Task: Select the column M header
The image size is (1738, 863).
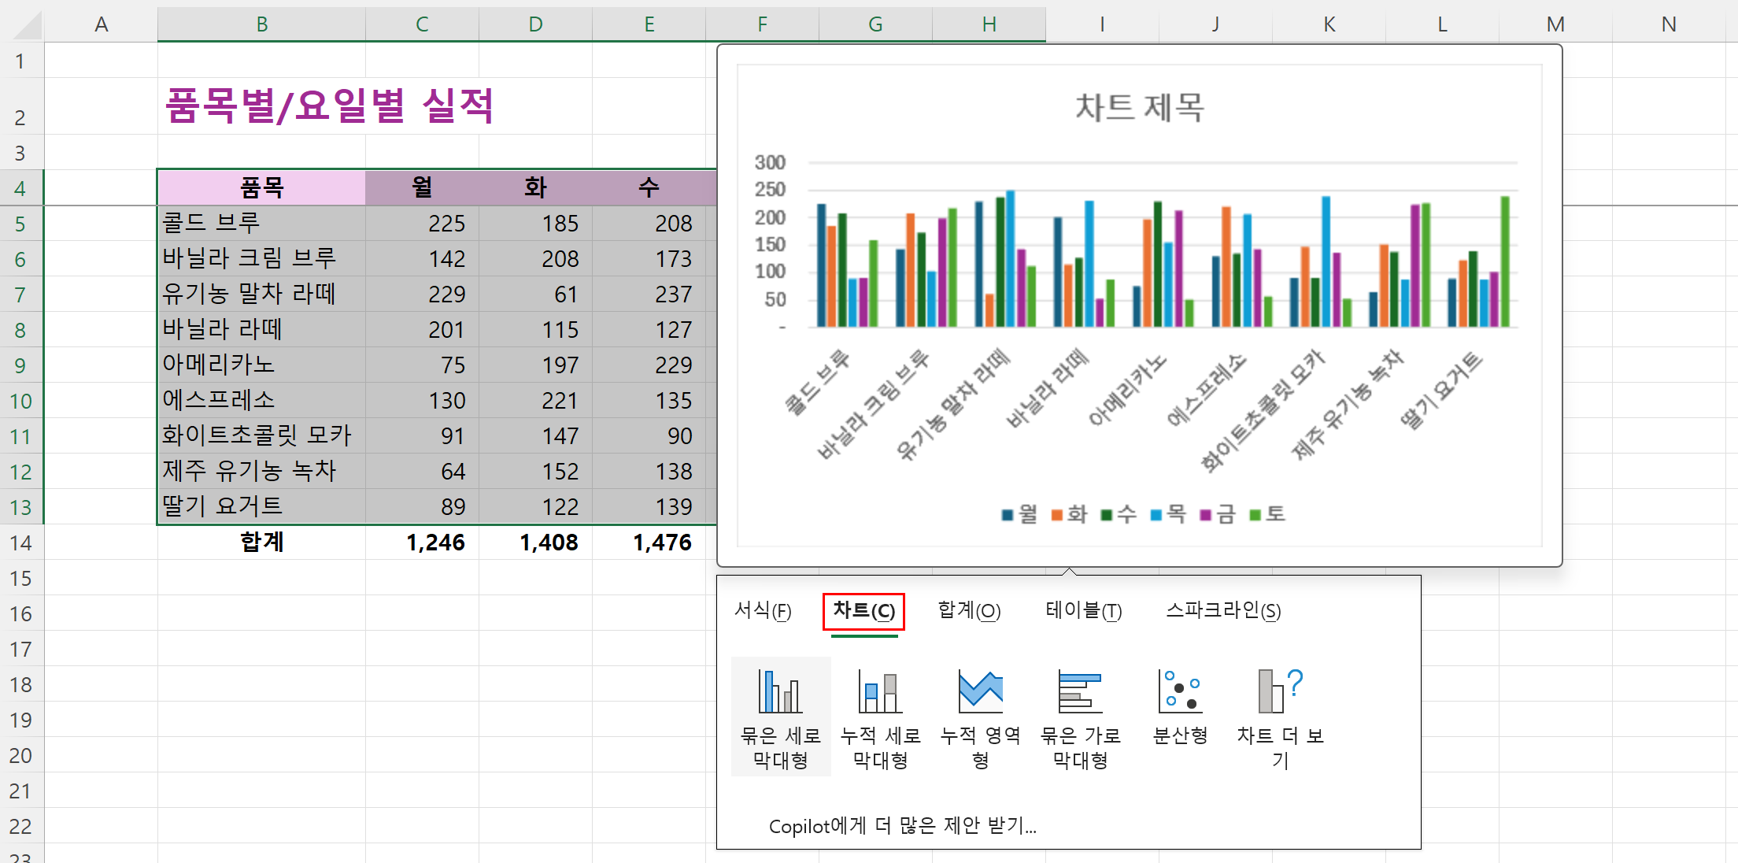Action: point(1555,24)
